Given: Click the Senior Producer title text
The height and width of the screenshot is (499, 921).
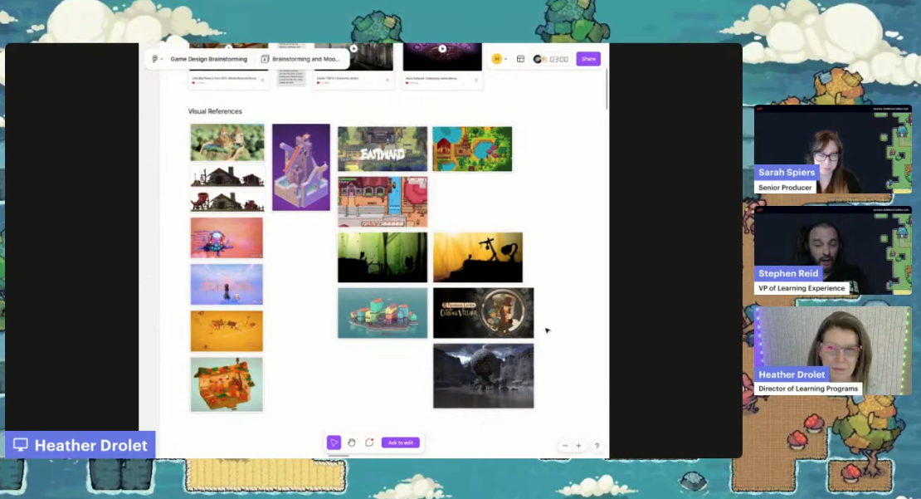Looking at the screenshot, I should click(x=785, y=188).
